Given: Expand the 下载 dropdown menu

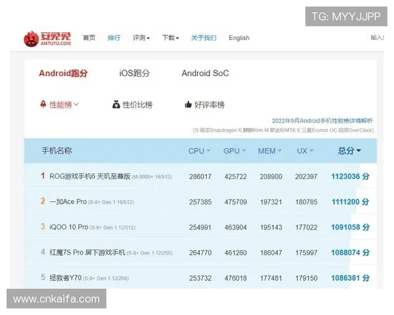Looking at the screenshot, I should 171,38.
